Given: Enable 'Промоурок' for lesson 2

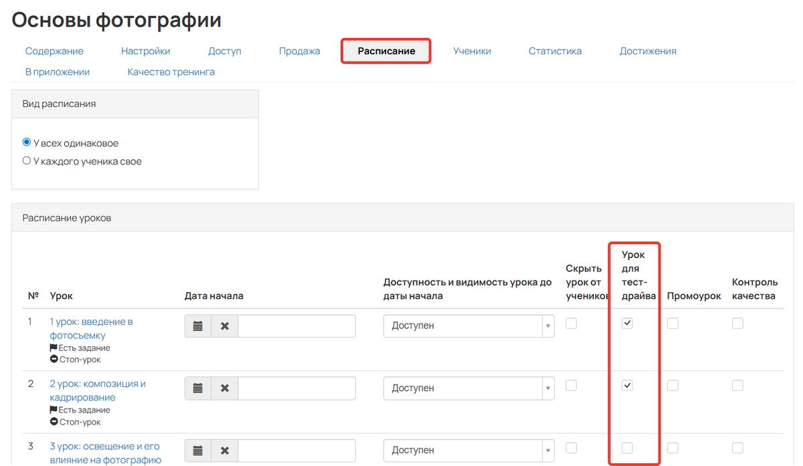Looking at the screenshot, I should [x=672, y=385].
